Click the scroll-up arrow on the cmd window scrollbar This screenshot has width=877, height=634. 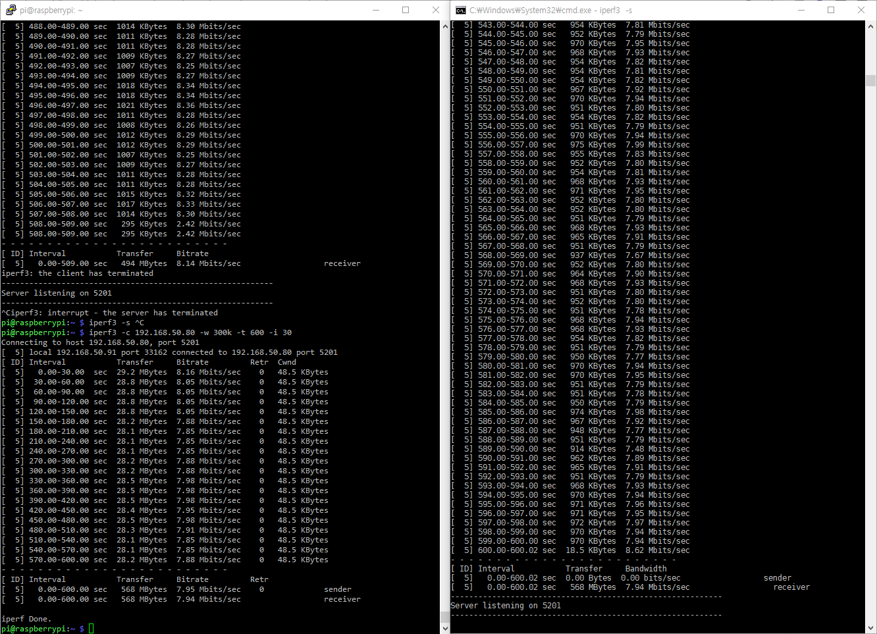[872, 26]
